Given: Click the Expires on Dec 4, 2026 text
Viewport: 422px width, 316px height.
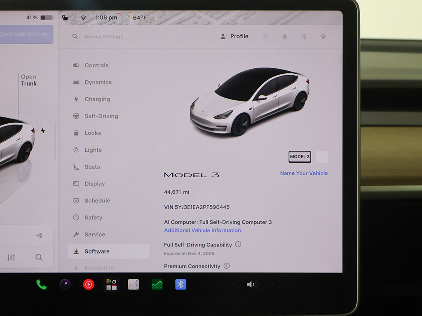Looking at the screenshot, I should 189,253.
